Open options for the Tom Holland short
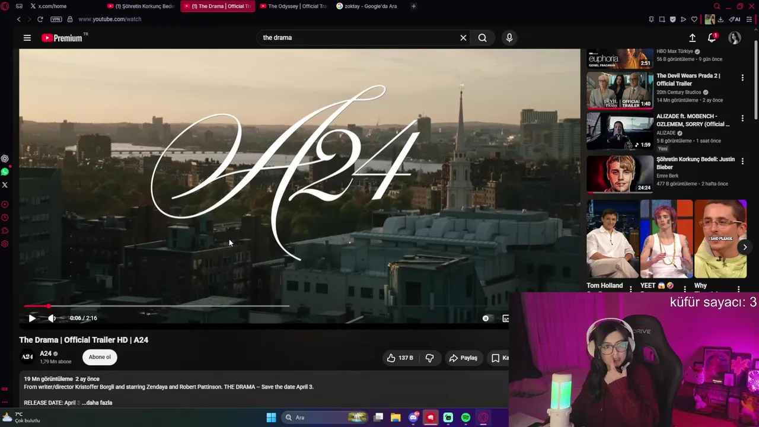Screen dimensions: 759x427 pos(631,289)
